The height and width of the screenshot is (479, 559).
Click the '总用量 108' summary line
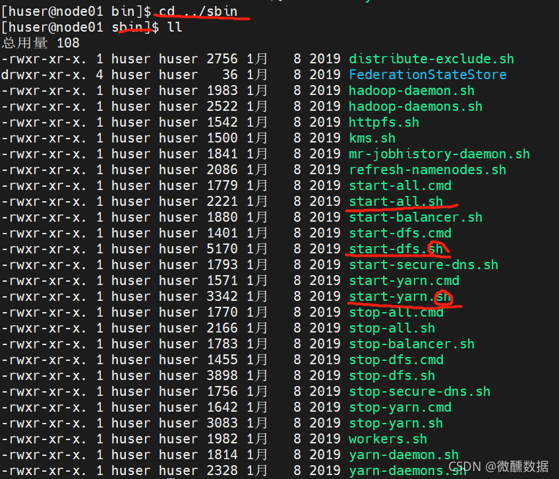coord(41,43)
